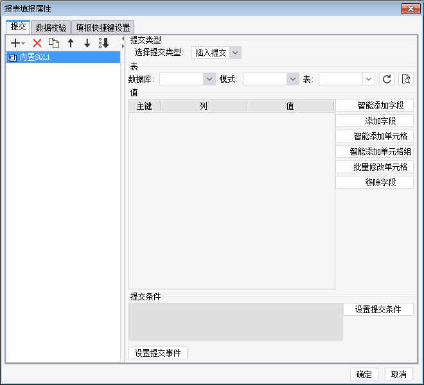The height and width of the screenshot is (385, 424).
Task: Open the 提交 tab
Action: point(18,27)
